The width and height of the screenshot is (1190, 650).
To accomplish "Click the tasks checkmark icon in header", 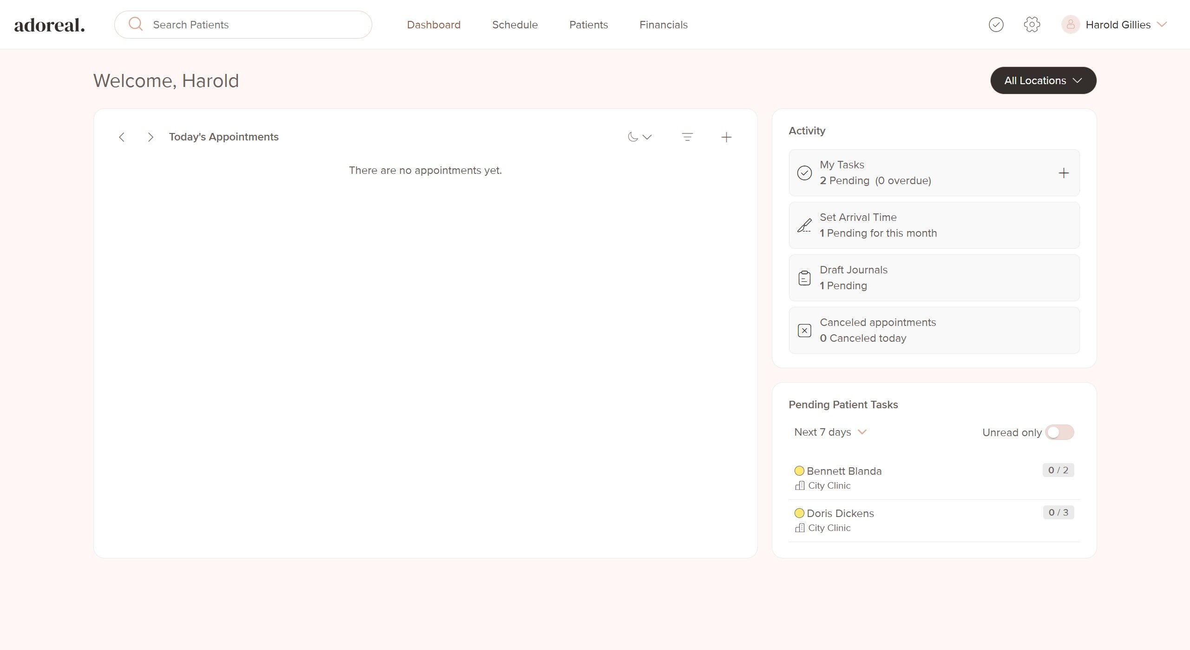I will 996,25.
